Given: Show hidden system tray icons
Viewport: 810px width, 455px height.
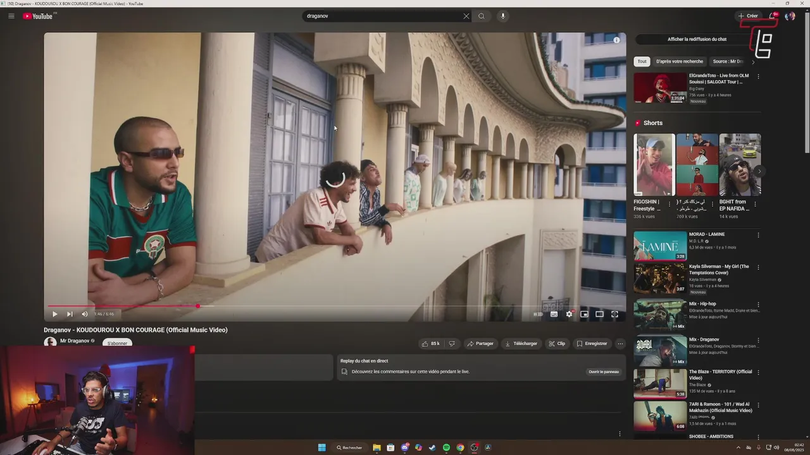Looking at the screenshot, I should point(738,447).
